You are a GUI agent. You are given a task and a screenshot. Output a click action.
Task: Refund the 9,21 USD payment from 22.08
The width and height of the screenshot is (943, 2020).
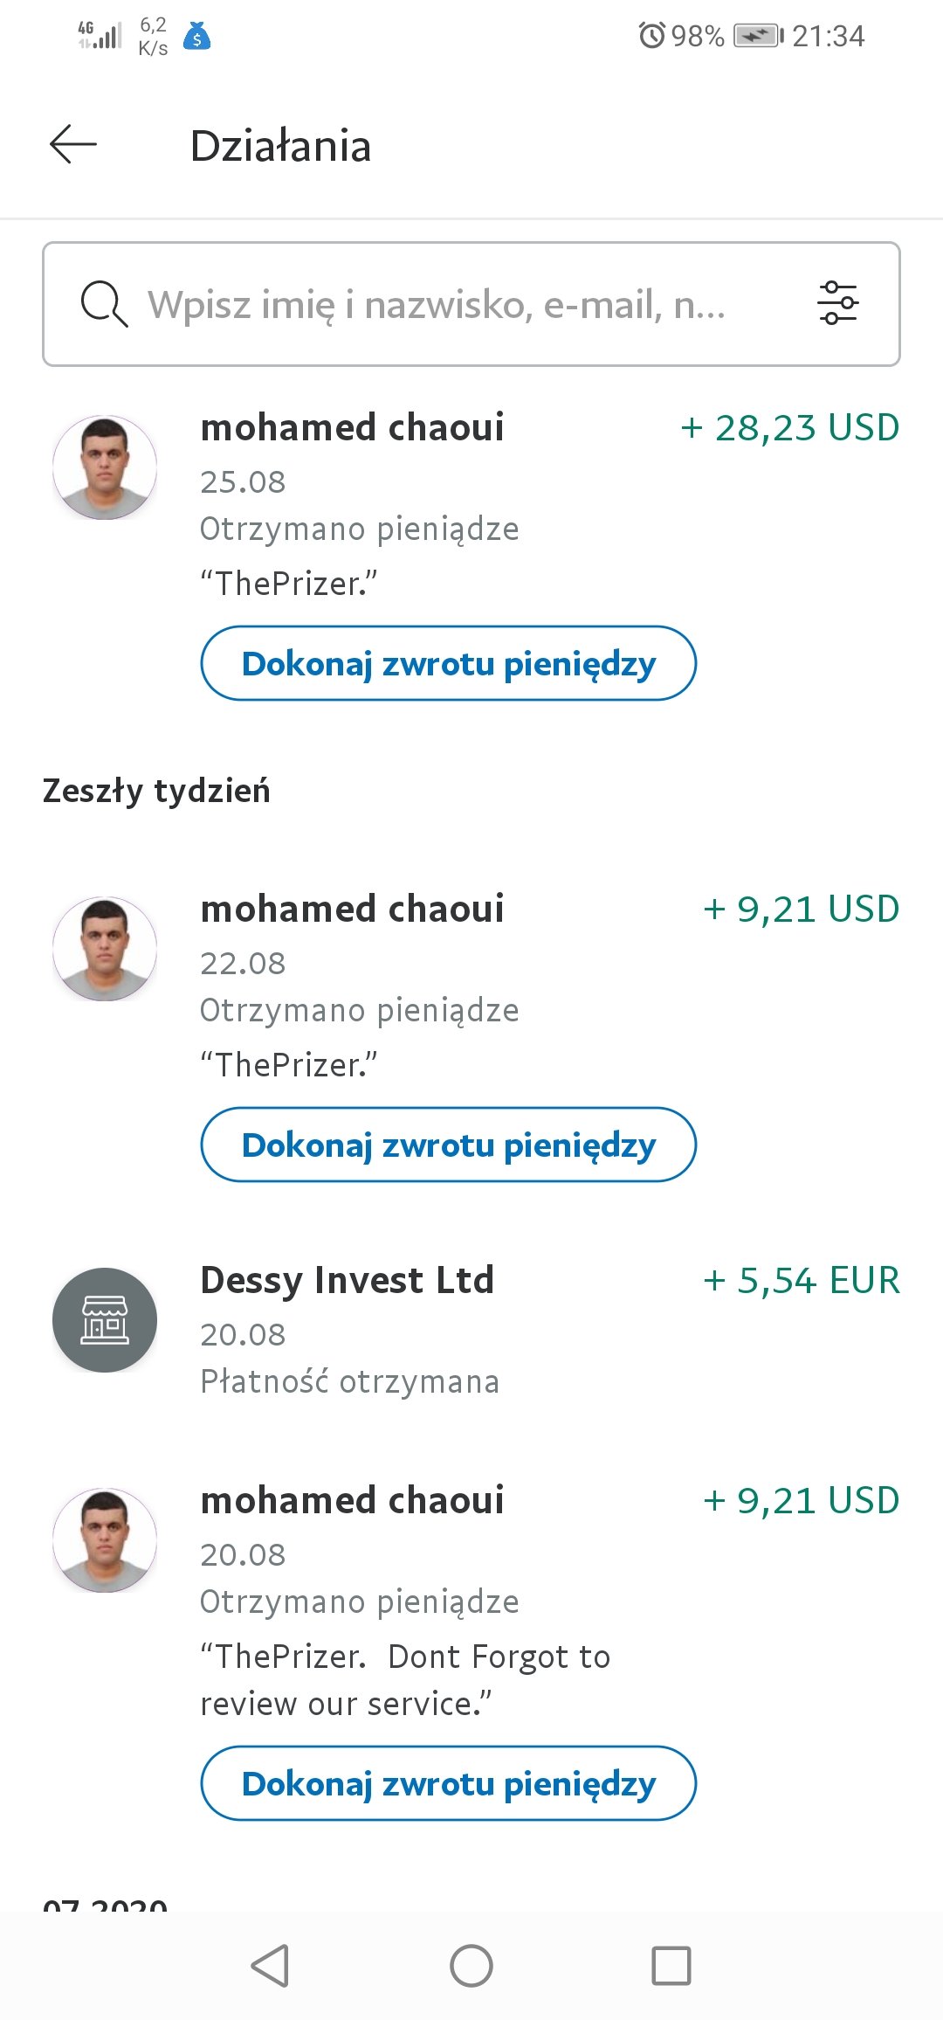[449, 1145]
